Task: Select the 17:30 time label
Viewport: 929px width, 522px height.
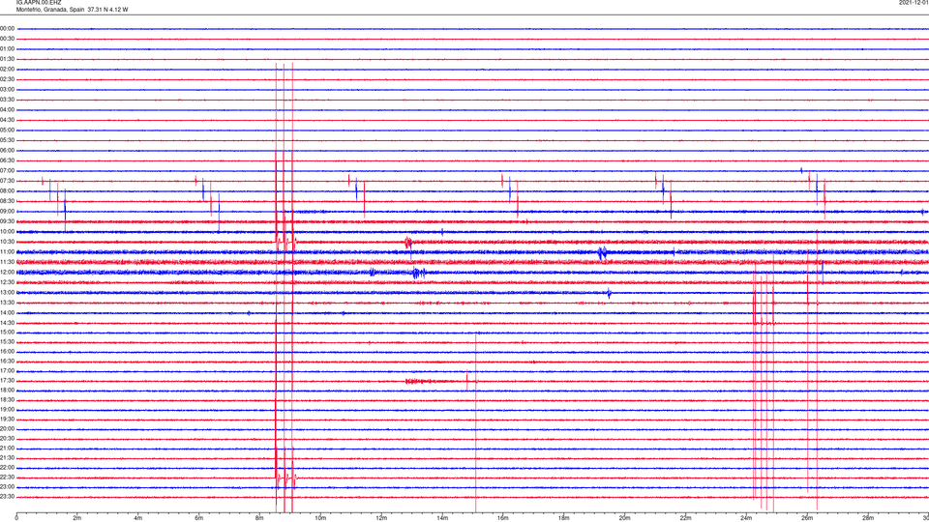Action: click(7, 381)
